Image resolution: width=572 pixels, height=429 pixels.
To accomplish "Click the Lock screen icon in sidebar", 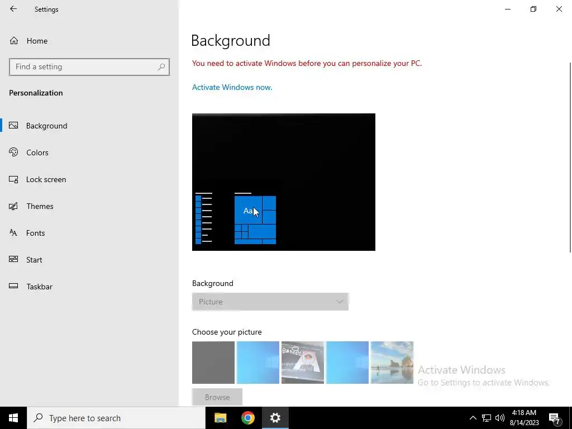I will (x=13, y=179).
